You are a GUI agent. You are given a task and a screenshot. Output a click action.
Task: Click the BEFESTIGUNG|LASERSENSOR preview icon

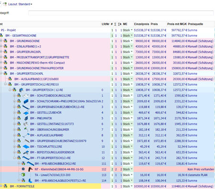click(x=26, y=152)
